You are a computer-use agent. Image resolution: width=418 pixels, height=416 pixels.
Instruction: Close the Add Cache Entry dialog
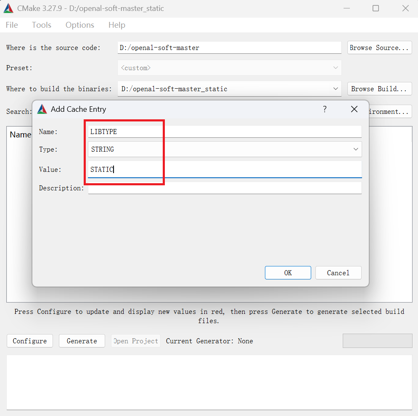click(354, 109)
